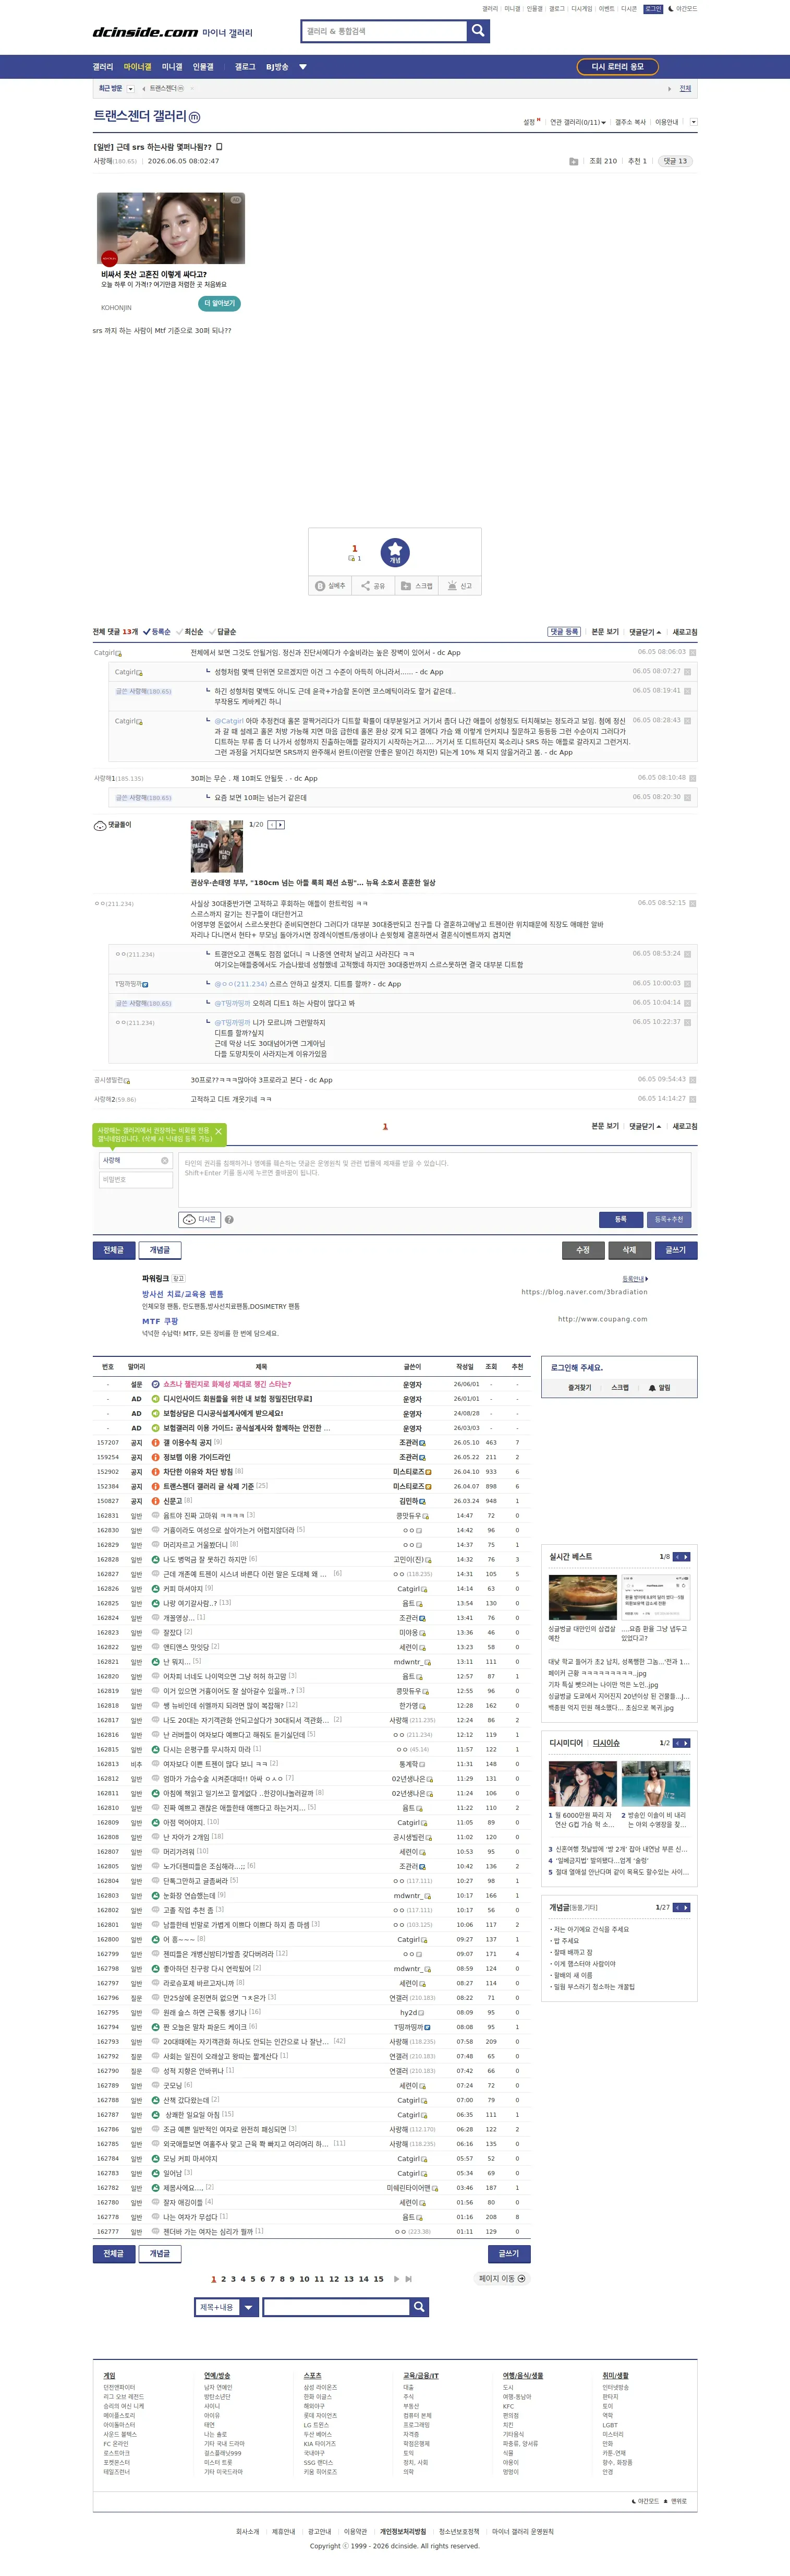Show the next 실시간 베스트 slide
Image resolution: width=790 pixels, height=2576 pixels.
685,1557
